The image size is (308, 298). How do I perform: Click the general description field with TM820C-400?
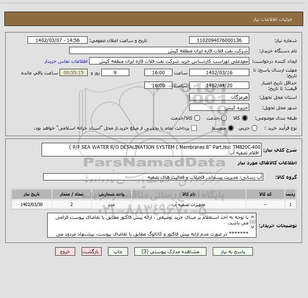[x=152, y=150]
